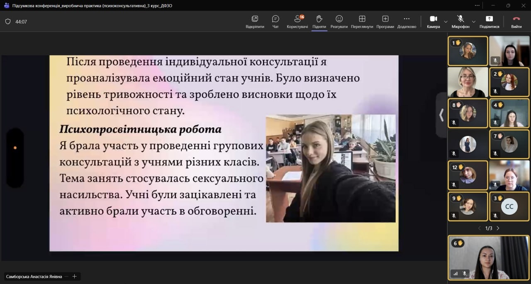531x284 pixels.
Task: Click the Поділитися share screen icon
Action: click(489, 22)
